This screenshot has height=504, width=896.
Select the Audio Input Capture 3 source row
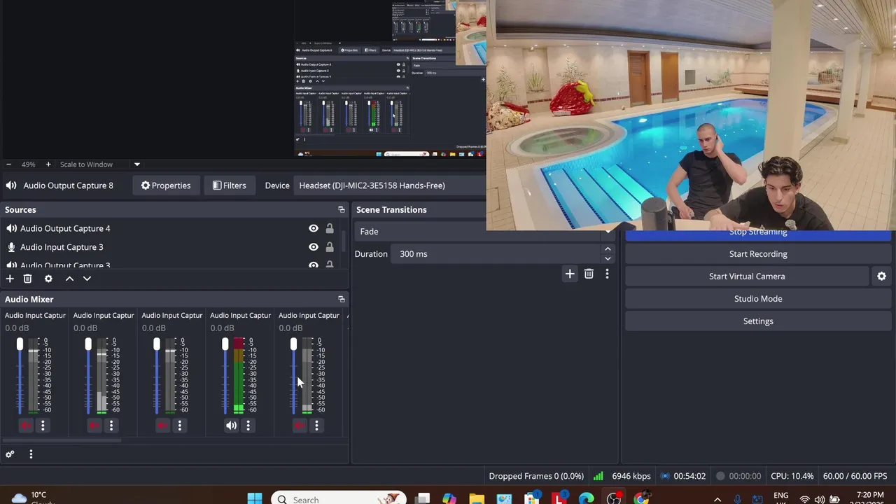(171, 247)
